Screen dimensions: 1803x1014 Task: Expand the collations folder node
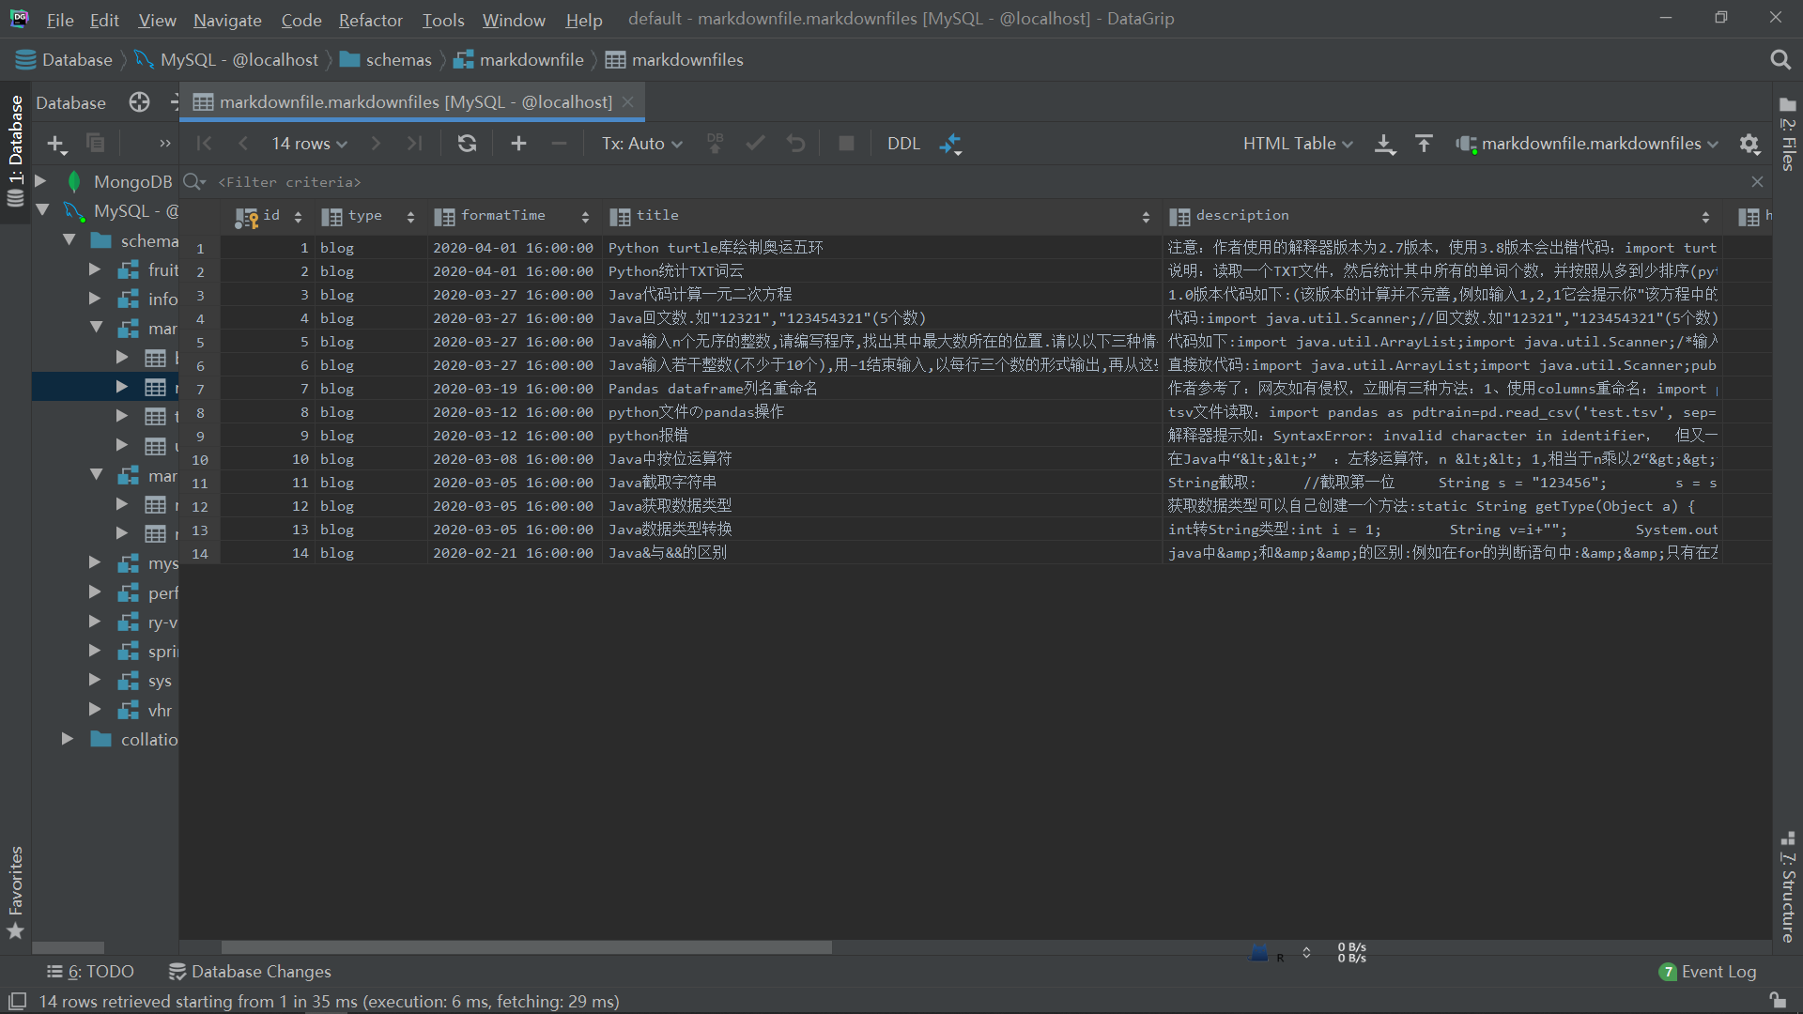68,739
